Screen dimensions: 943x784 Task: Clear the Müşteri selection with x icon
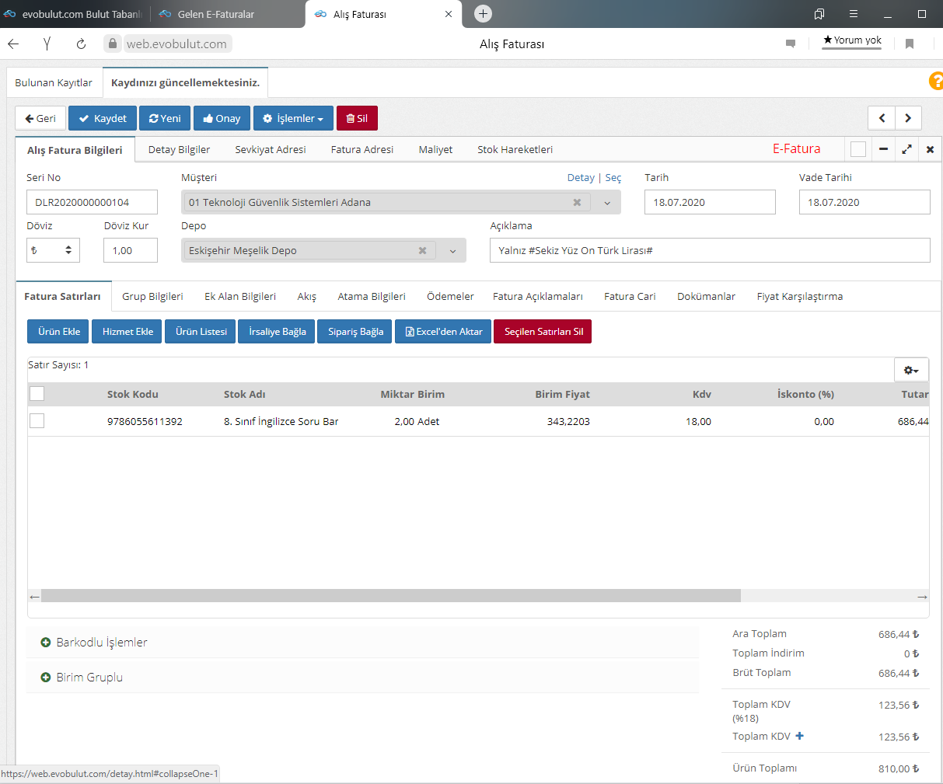pyautogui.click(x=577, y=203)
